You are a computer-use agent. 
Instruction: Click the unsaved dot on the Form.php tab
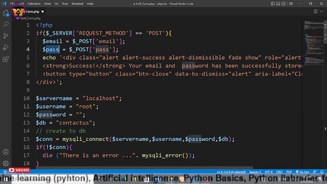coord(42,12)
